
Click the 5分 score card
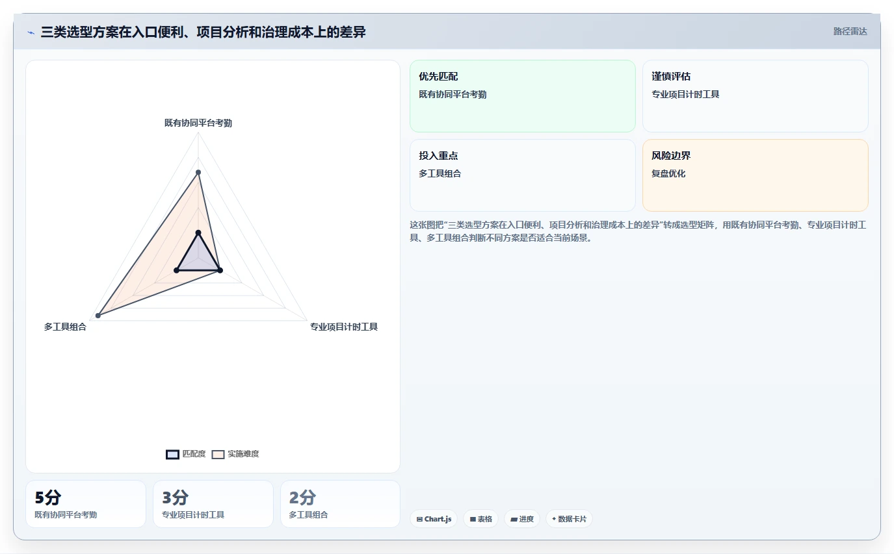click(x=86, y=504)
